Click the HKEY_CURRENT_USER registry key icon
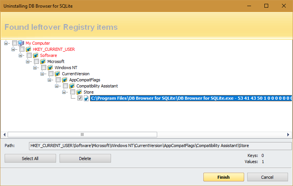Screen dimensions: 293x186 (x=28, y=49)
